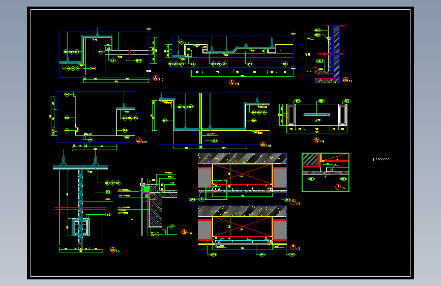441x286 pixels.
Task: Click the grey block left of the upper red-cross plan
Action: pos(205,178)
